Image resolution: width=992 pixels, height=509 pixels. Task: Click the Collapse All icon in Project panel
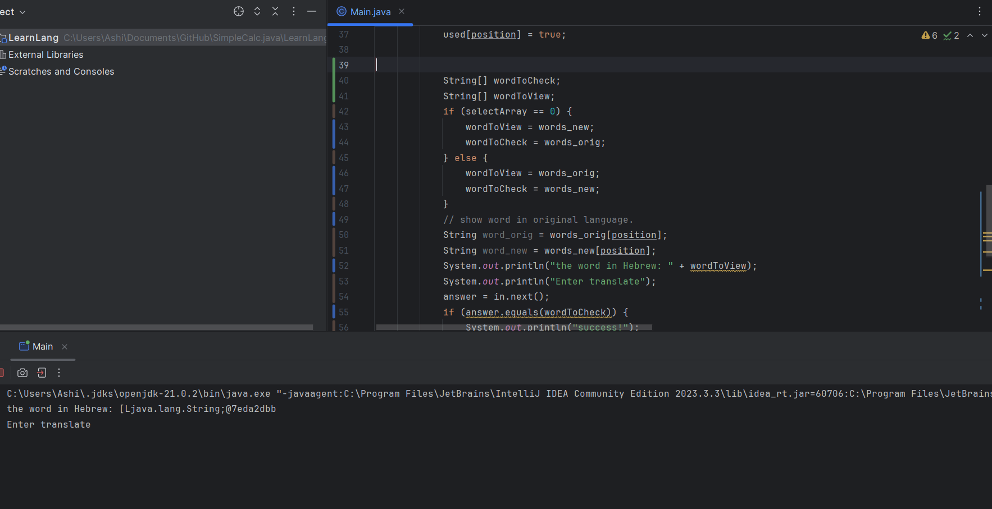pyautogui.click(x=275, y=11)
